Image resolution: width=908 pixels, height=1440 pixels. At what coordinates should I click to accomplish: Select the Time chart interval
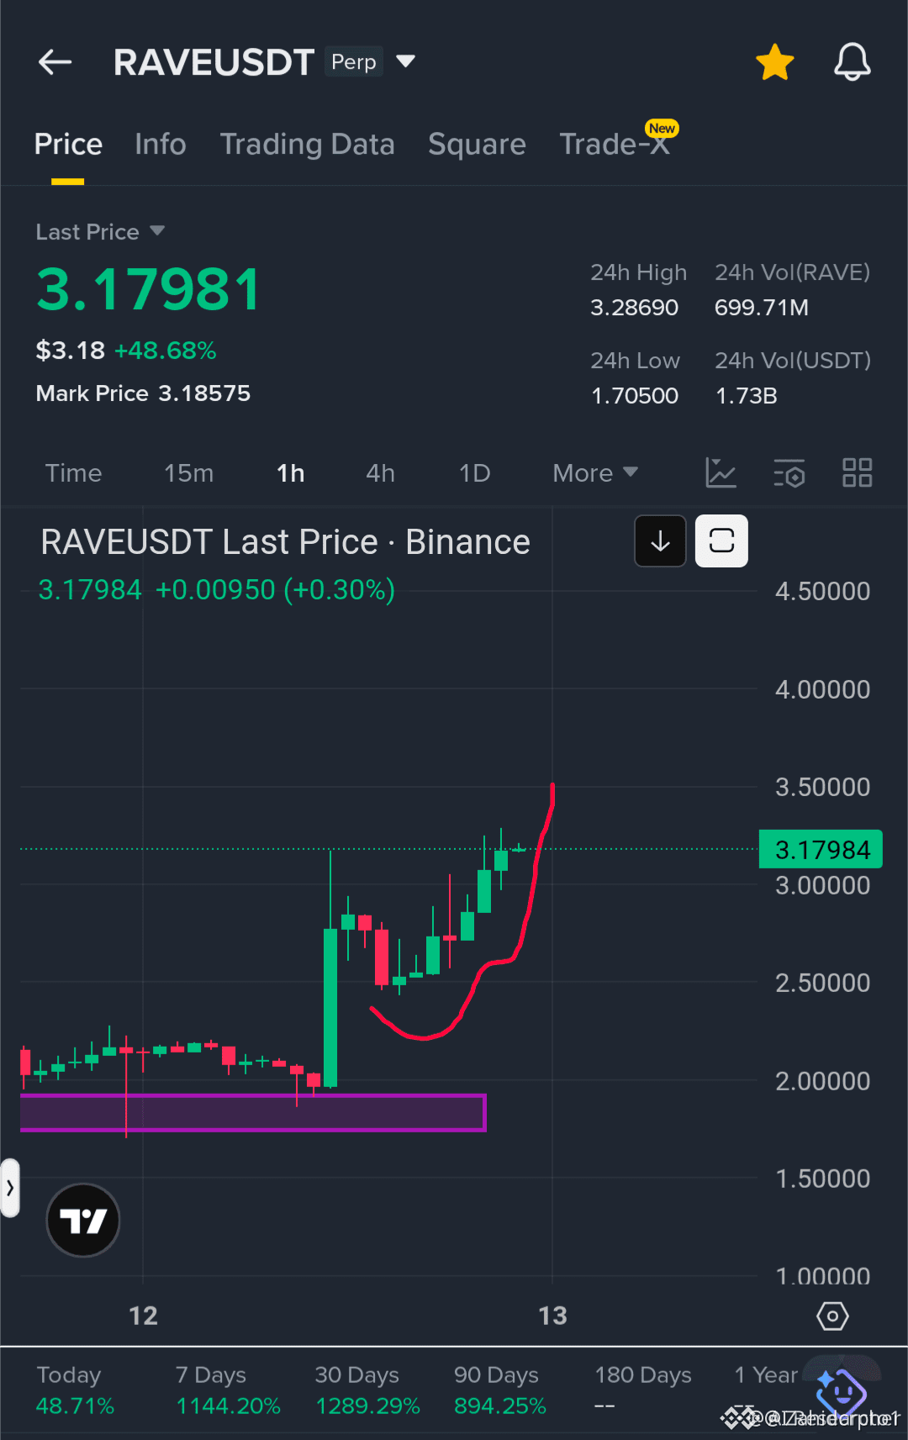(73, 473)
